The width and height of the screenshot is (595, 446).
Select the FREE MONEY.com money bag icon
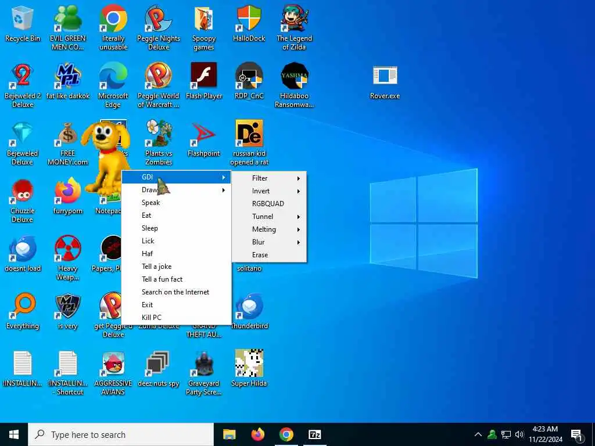(67, 134)
